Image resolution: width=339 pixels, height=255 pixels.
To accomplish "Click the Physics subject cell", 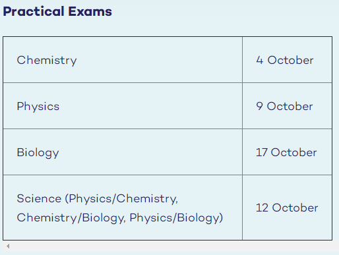I will point(123,106).
